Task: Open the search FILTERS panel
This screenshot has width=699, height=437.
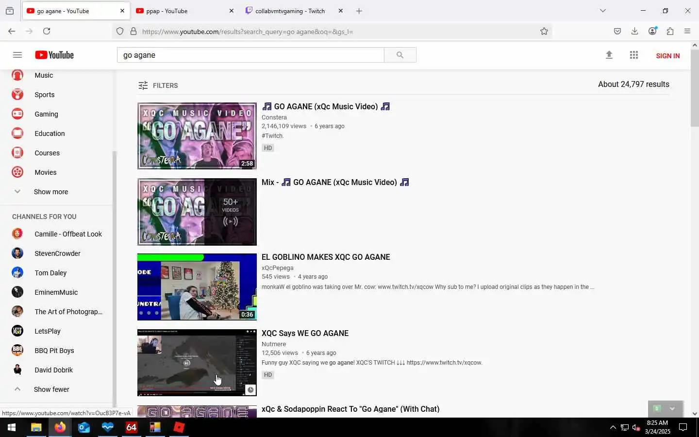Action: pos(158,85)
